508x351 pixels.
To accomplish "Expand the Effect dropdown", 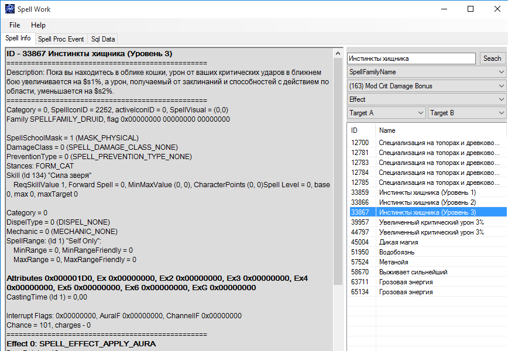I will pyautogui.click(x=427, y=99).
